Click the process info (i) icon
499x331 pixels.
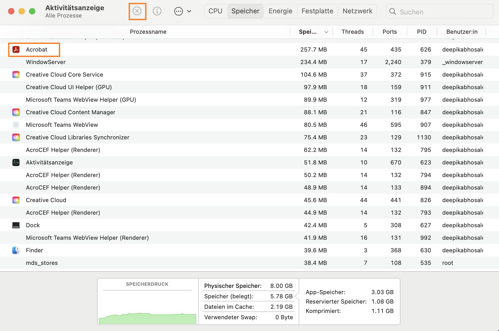tap(157, 11)
